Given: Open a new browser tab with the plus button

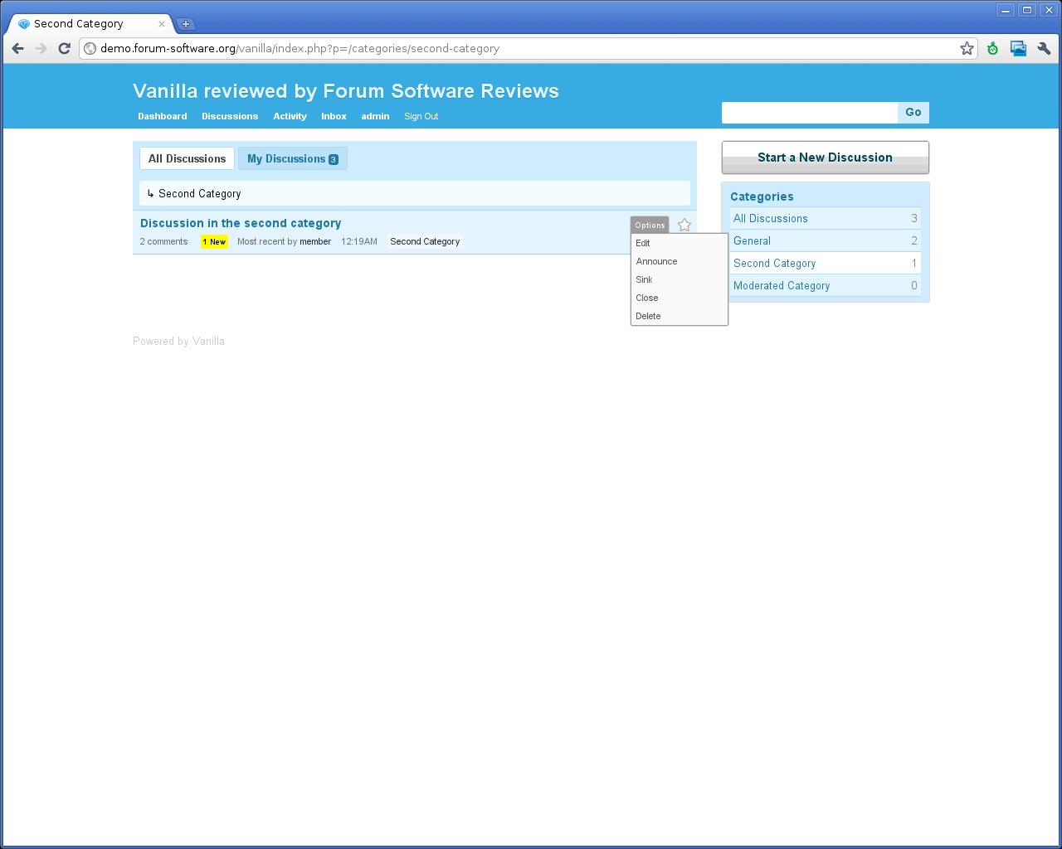Looking at the screenshot, I should tap(186, 24).
